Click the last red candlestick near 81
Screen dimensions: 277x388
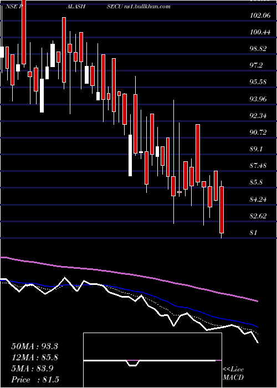coord(222,210)
